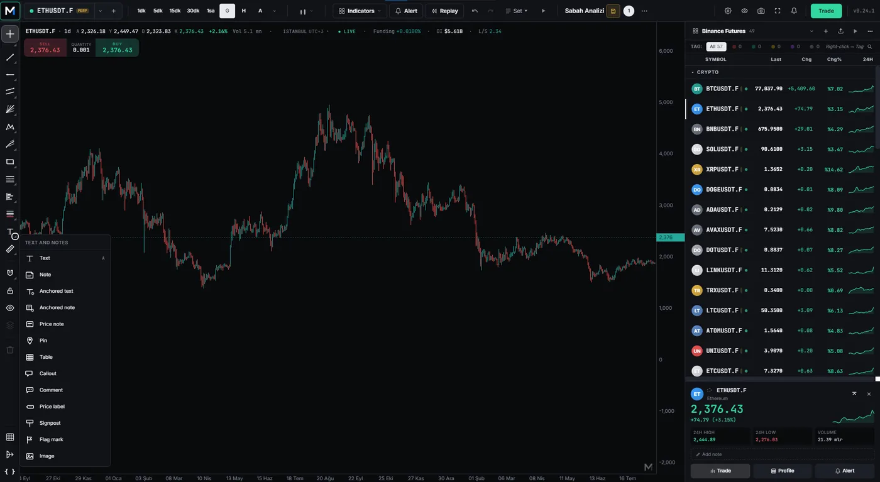This screenshot has width=880, height=482.
Task: Expand the timeframe list chevron
Action: coord(274,11)
